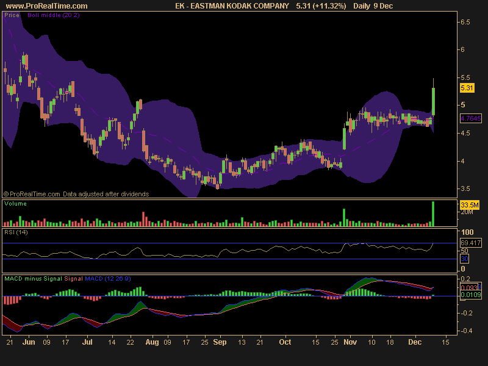Viewport: 488px width, 366px height.
Task: Click the 33.5M volume value tag
Action: point(470,205)
